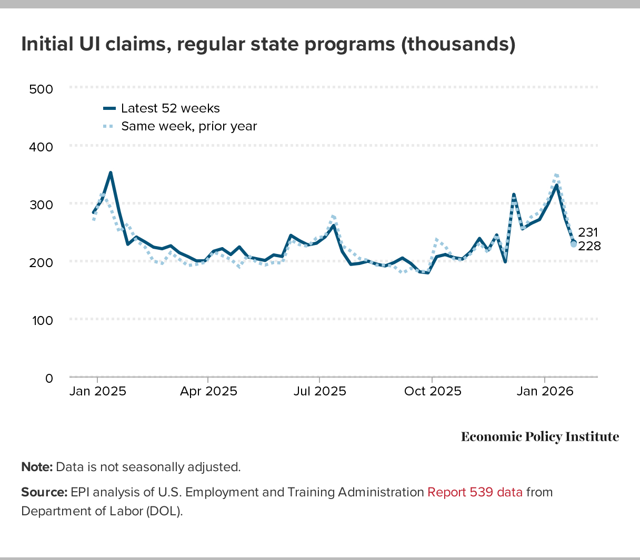Click the 231 data label
The height and width of the screenshot is (560, 640).
coord(588,232)
